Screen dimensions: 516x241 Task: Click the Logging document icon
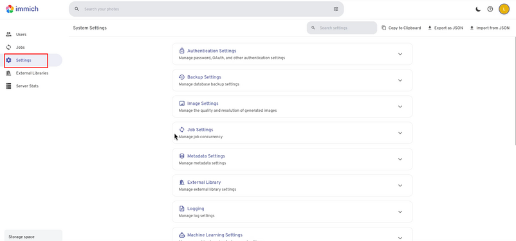[x=181, y=208]
